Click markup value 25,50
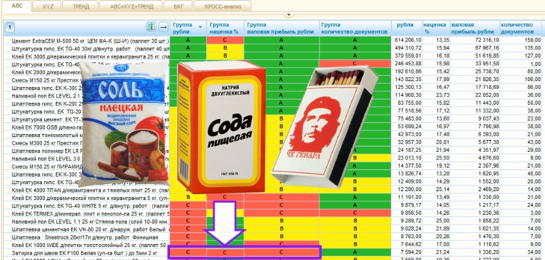The height and width of the screenshot is (260, 545). [x=444, y=158]
